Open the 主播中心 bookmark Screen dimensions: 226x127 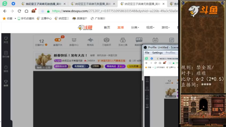click(44, 18)
